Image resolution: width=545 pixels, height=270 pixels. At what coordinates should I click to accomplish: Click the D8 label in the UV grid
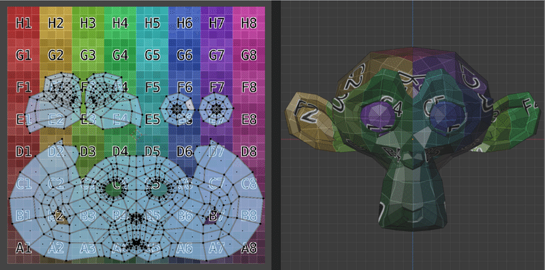click(249, 152)
